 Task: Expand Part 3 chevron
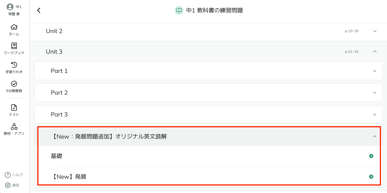click(x=374, y=114)
